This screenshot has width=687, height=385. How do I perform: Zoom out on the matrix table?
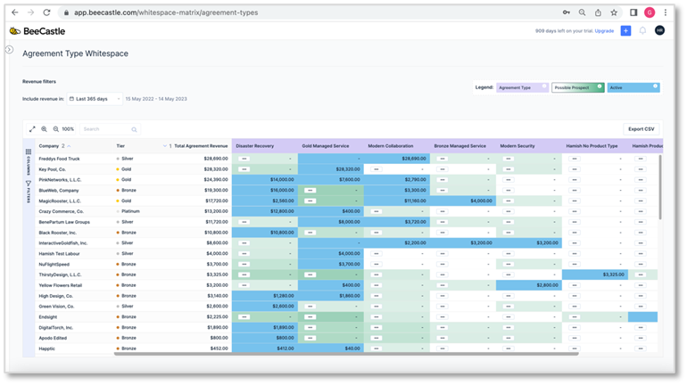coord(56,129)
